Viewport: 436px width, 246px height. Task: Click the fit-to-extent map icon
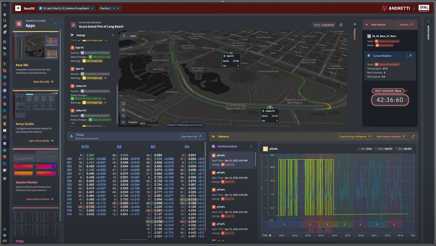123,104
